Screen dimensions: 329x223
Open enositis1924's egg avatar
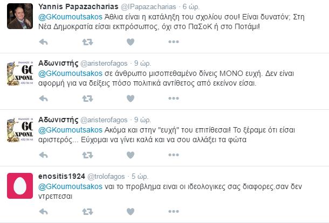point(20,186)
